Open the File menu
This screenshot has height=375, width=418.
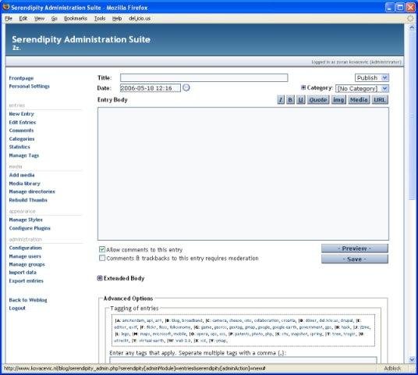[9, 19]
